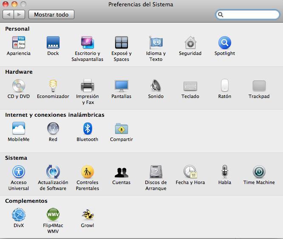Open Seguridad preferences
The image size is (283, 239).
point(190,43)
